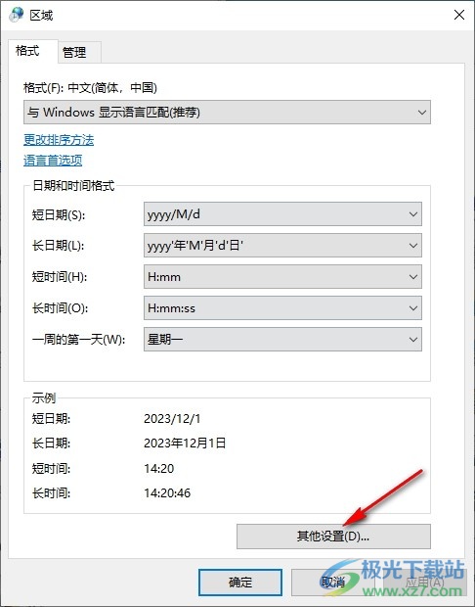Expand the 短日期 format dropdown
The width and height of the screenshot is (475, 607).
click(282, 214)
